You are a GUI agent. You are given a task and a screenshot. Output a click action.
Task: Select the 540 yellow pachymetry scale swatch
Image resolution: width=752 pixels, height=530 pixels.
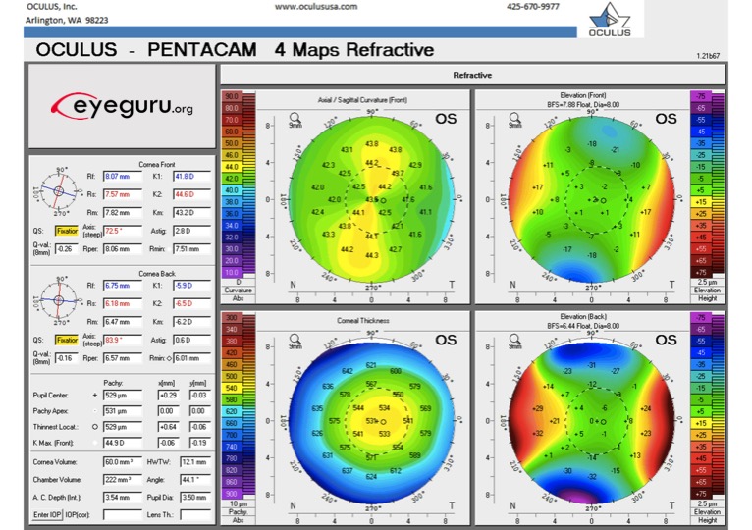point(231,388)
